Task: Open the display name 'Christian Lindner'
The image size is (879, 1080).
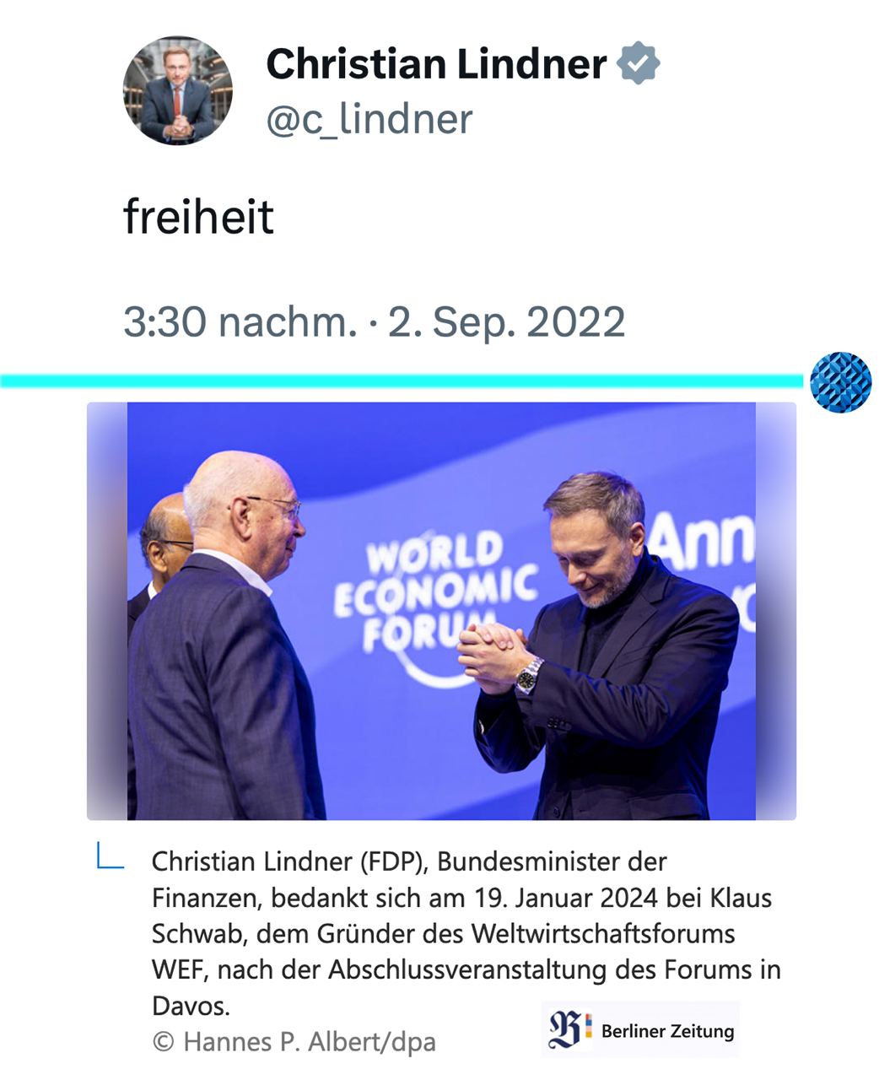Action: tap(436, 63)
